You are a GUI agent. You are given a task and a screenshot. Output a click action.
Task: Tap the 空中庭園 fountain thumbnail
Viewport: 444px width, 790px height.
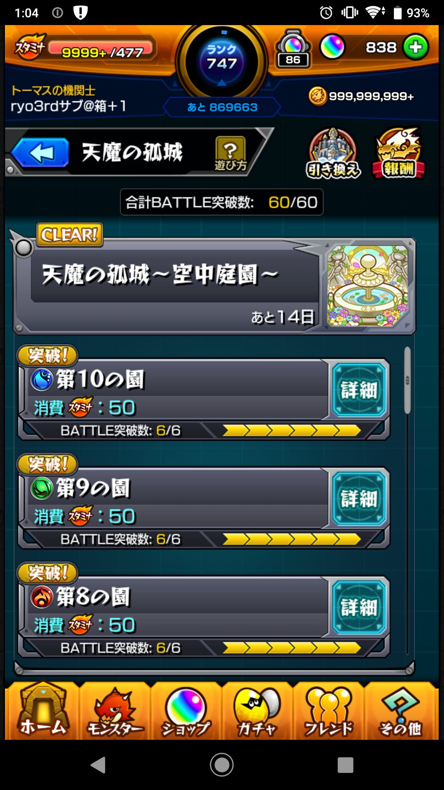(368, 286)
